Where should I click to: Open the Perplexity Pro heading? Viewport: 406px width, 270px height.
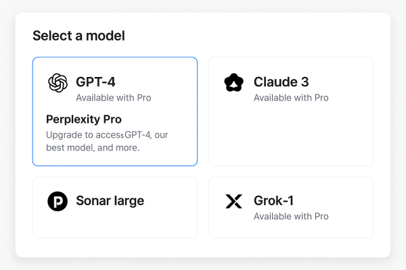(x=84, y=119)
